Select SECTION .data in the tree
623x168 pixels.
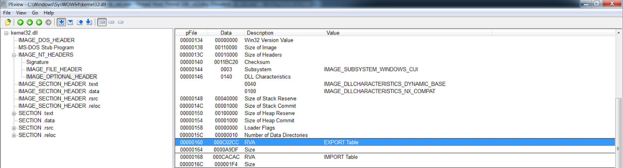pyautogui.click(x=37, y=121)
